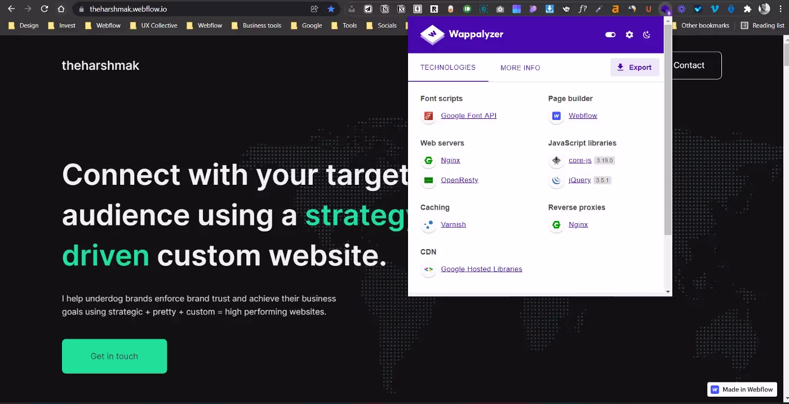Open the Chrome profile avatar
Screen dimensions: 789x404
pyautogui.click(x=764, y=9)
